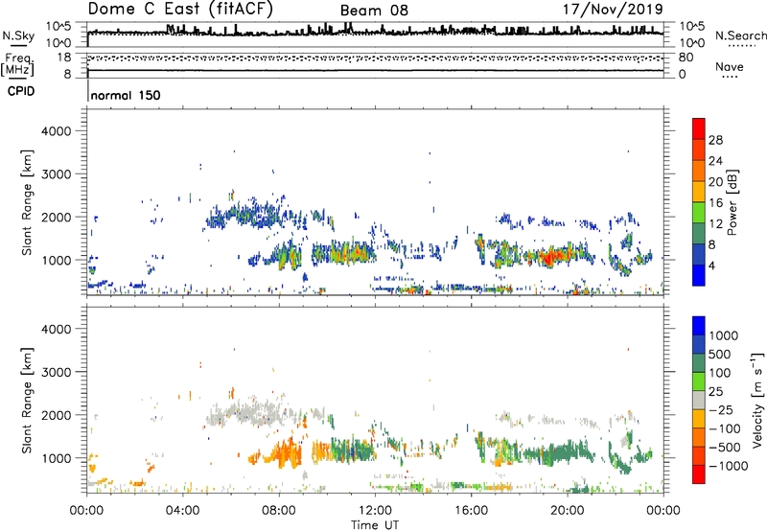The image size is (767, 531).
Task: Click the power colorbar label '4'
Action: pyautogui.click(x=711, y=265)
